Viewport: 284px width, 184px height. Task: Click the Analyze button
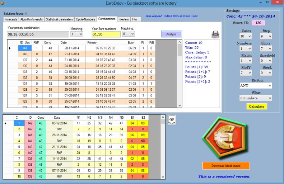(x=171, y=34)
